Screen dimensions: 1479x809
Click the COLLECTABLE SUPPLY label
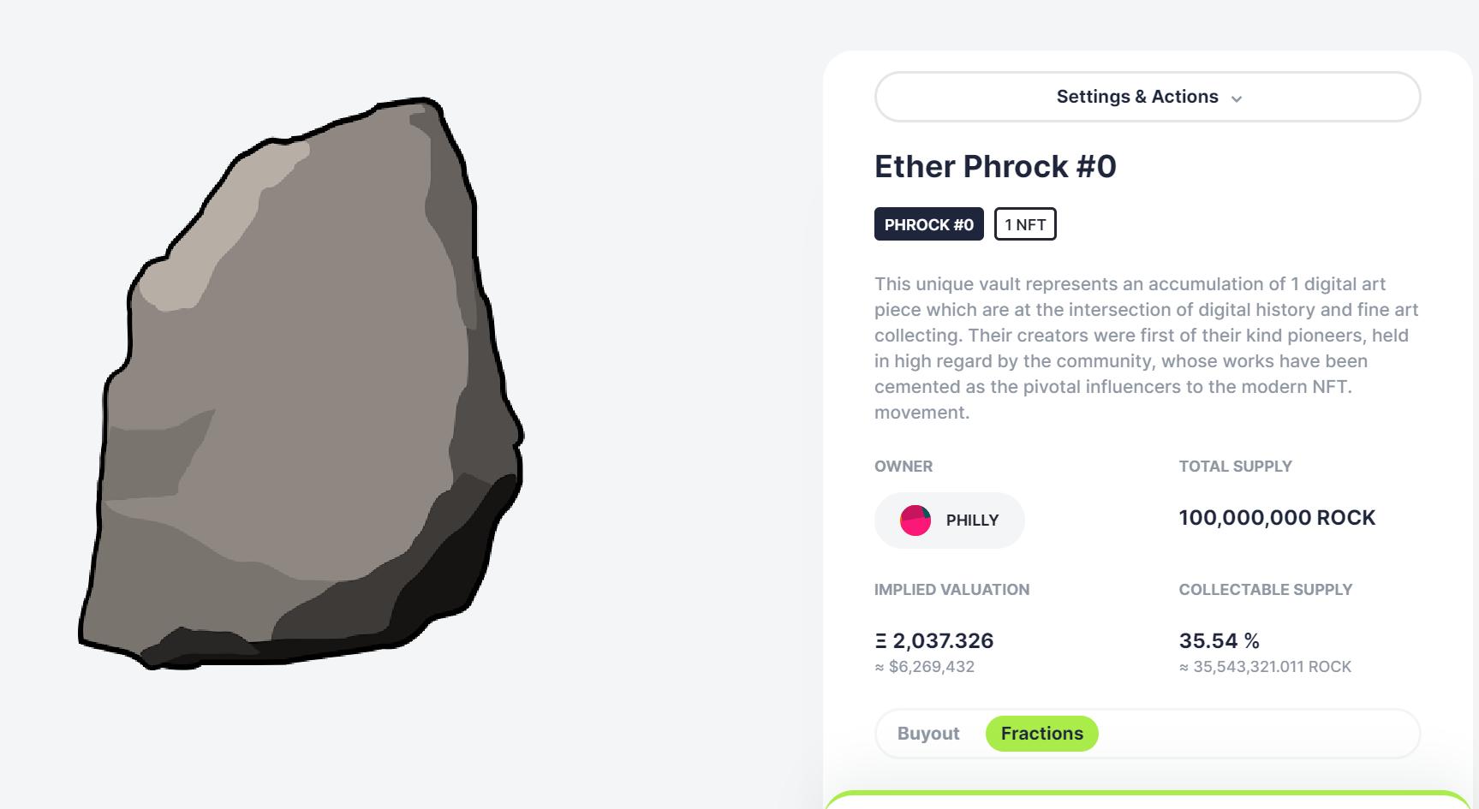(x=1265, y=590)
